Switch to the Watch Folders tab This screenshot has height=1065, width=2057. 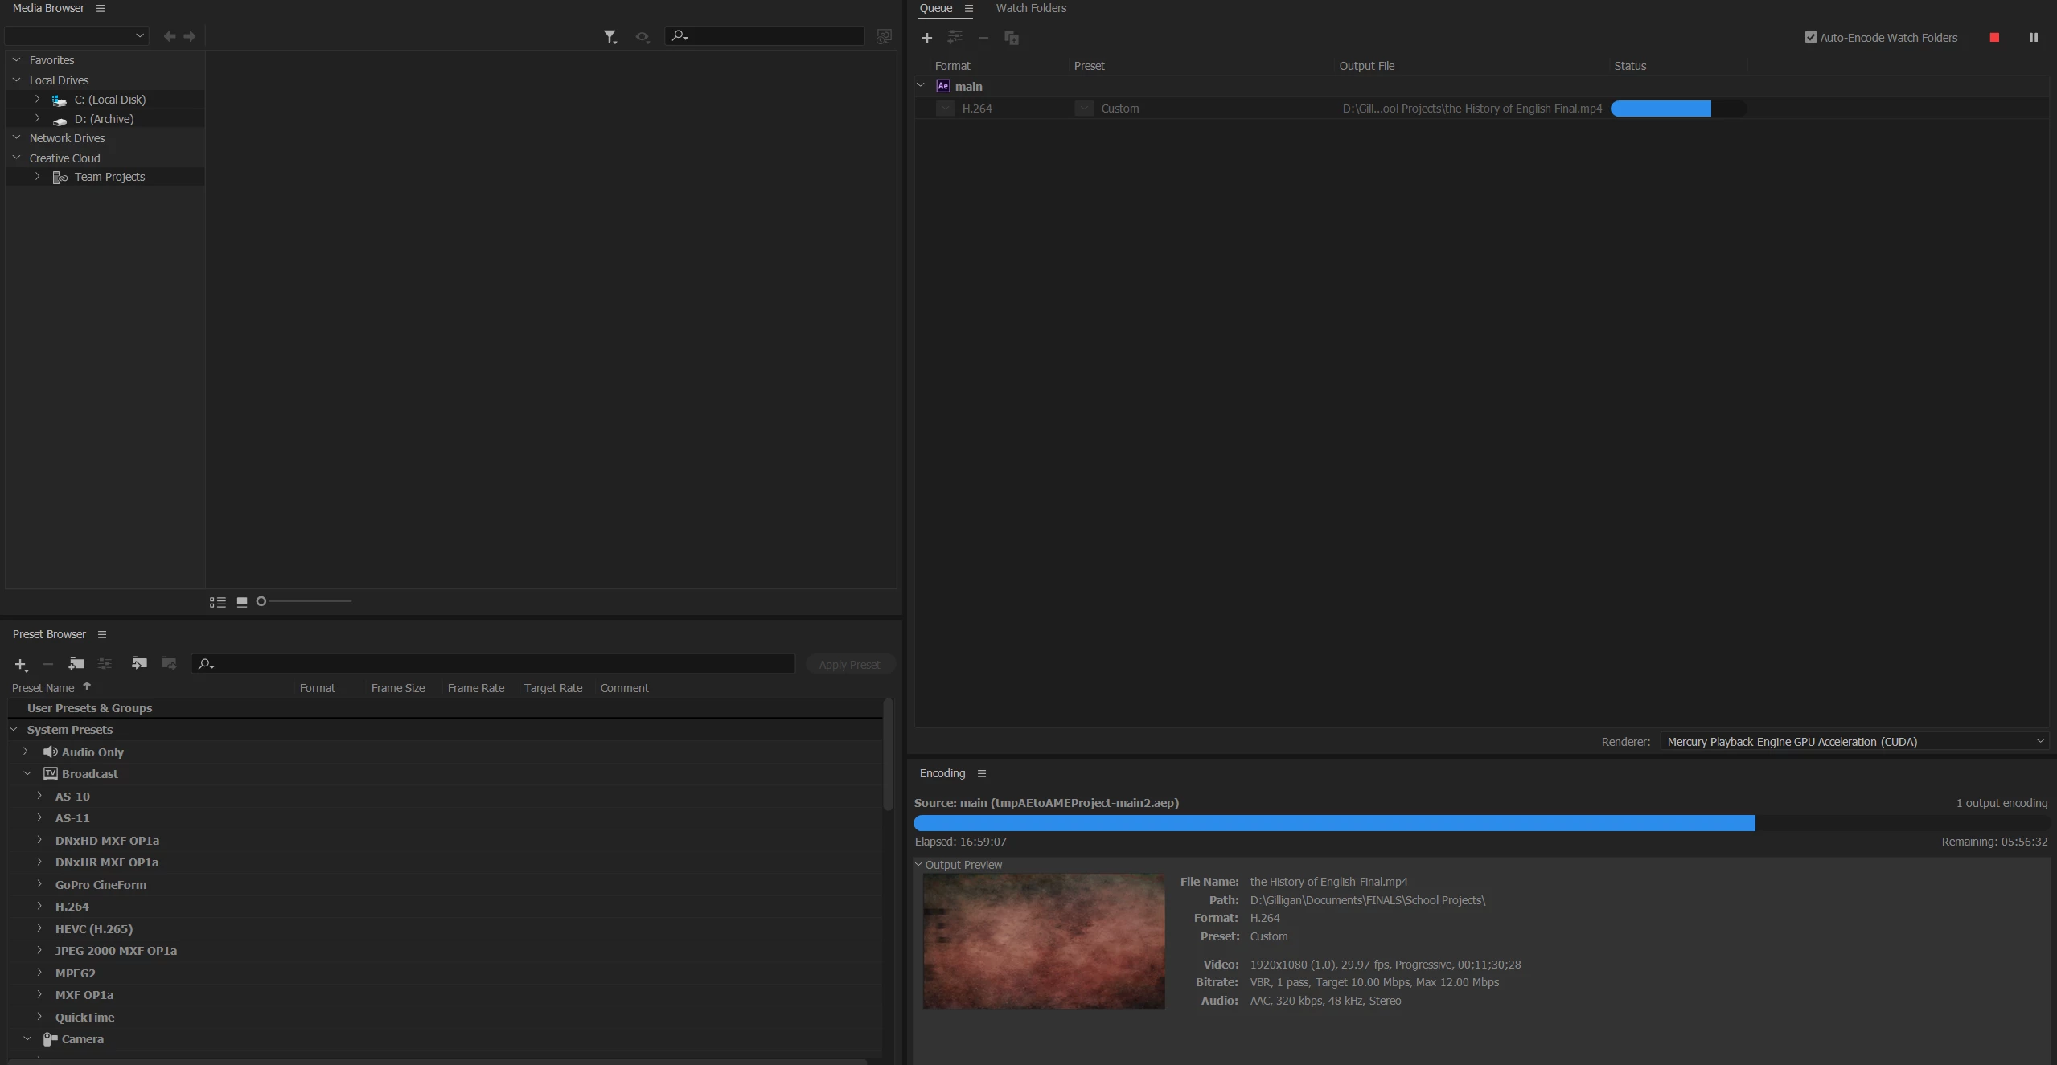click(x=1031, y=8)
